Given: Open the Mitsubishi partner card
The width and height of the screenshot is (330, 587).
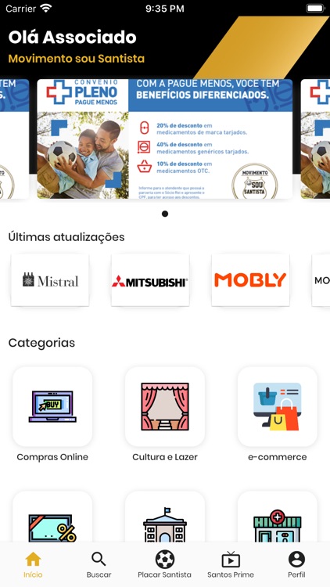Looking at the screenshot, I should pyautogui.click(x=150, y=280).
